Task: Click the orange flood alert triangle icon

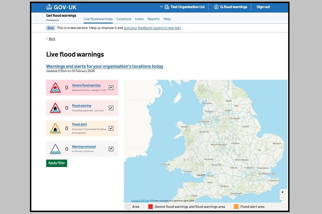Action: [55, 128]
